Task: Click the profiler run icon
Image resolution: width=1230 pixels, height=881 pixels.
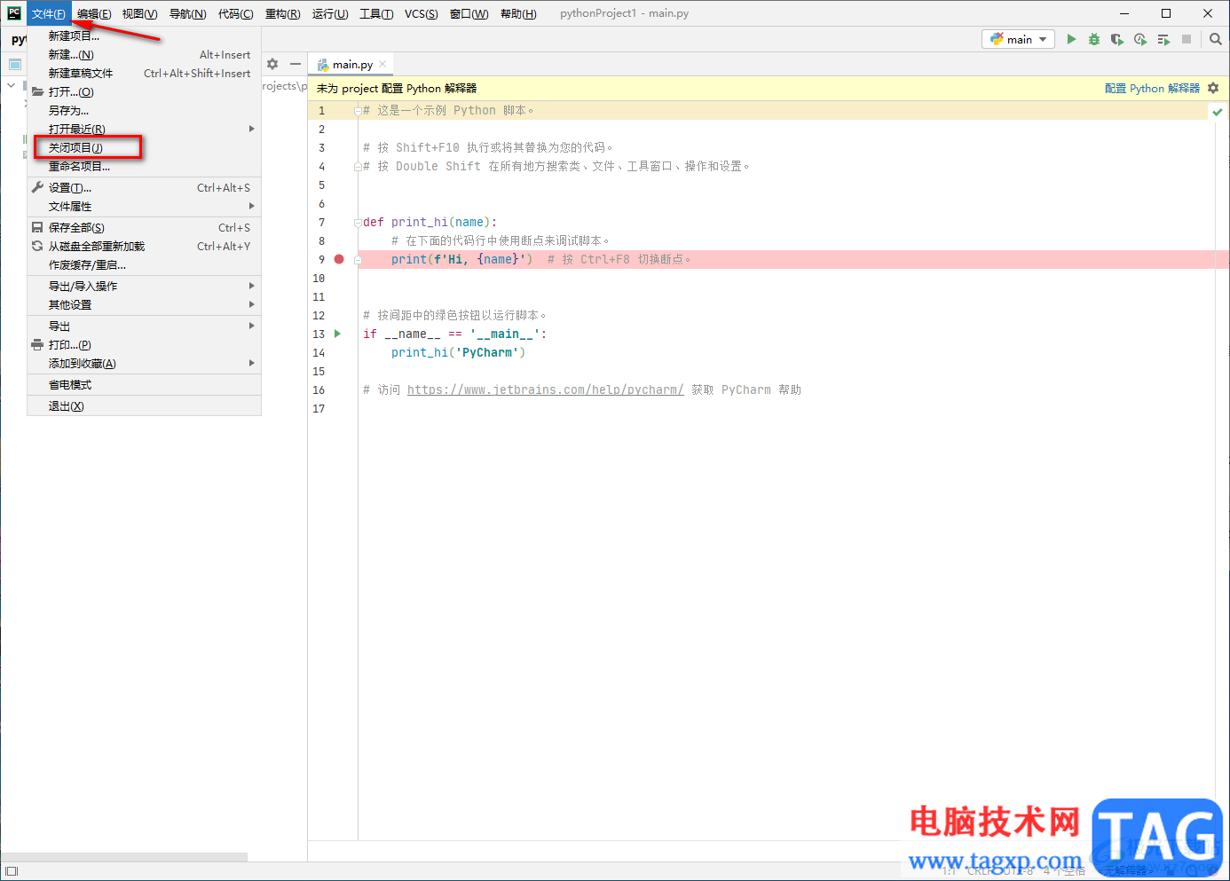Action: point(1140,39)
